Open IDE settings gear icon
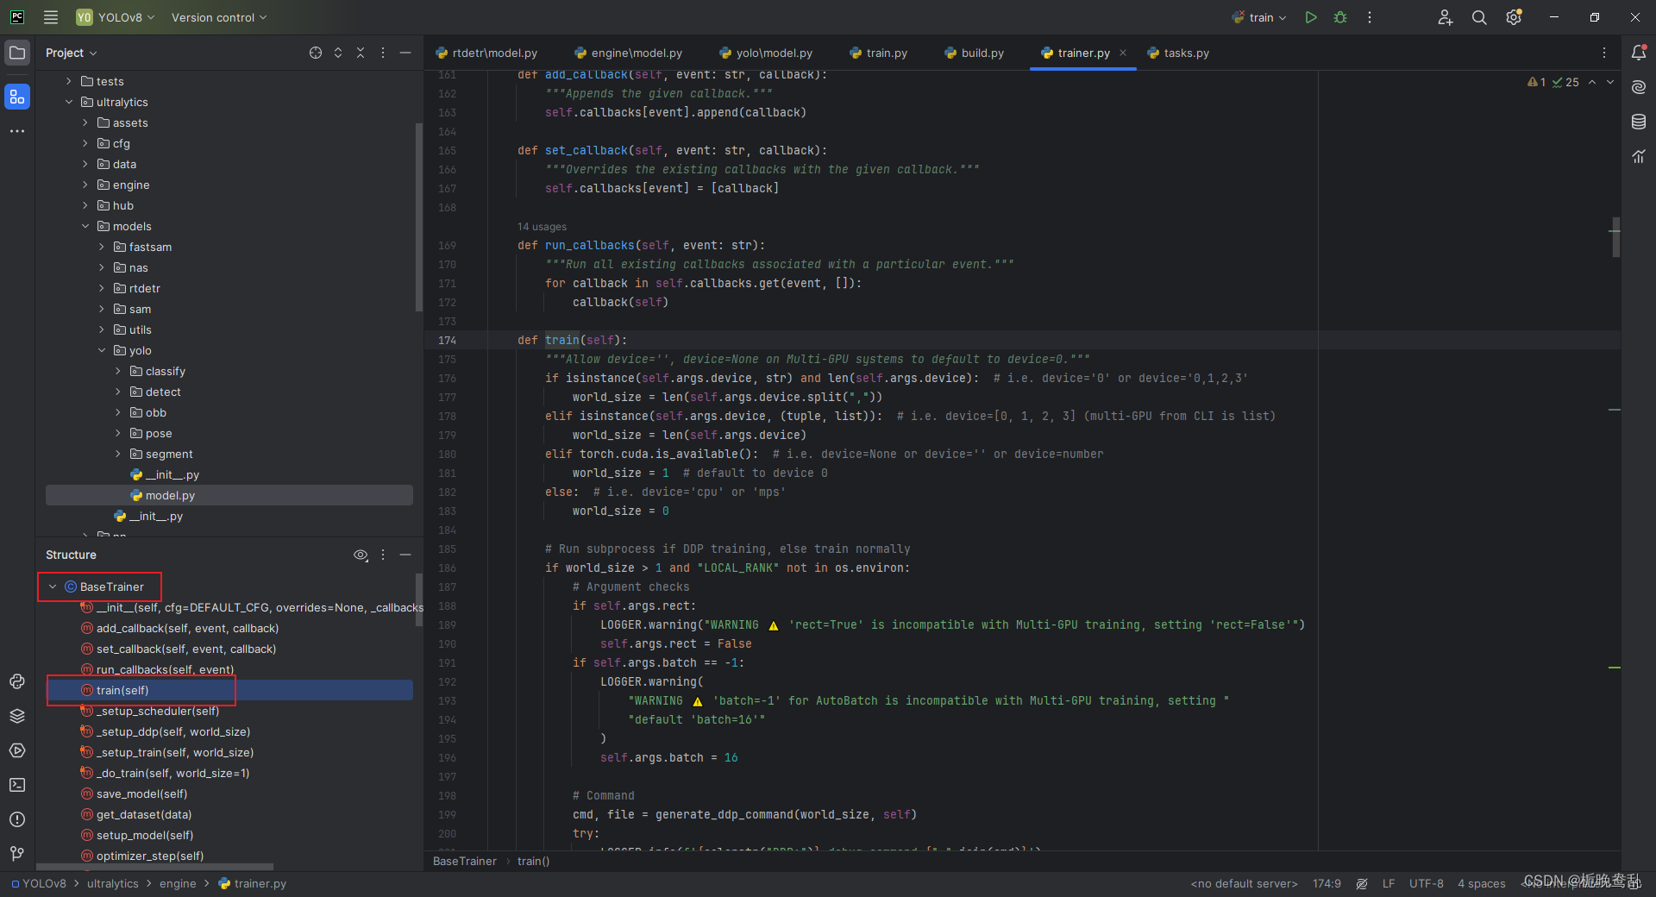The height and width of the screenshot is (897, 1656). [1514, 17]
